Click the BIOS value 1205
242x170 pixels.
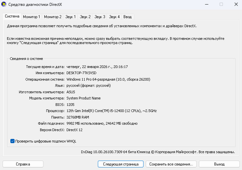[70, 105]
